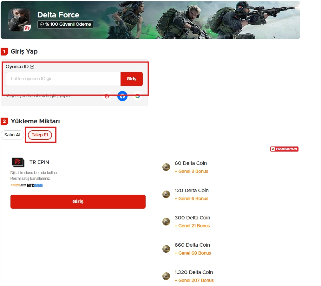321x286 pixels.
Task: Click the '% 100 Güvenli Ödeme' badge
Action: (65, 24)
